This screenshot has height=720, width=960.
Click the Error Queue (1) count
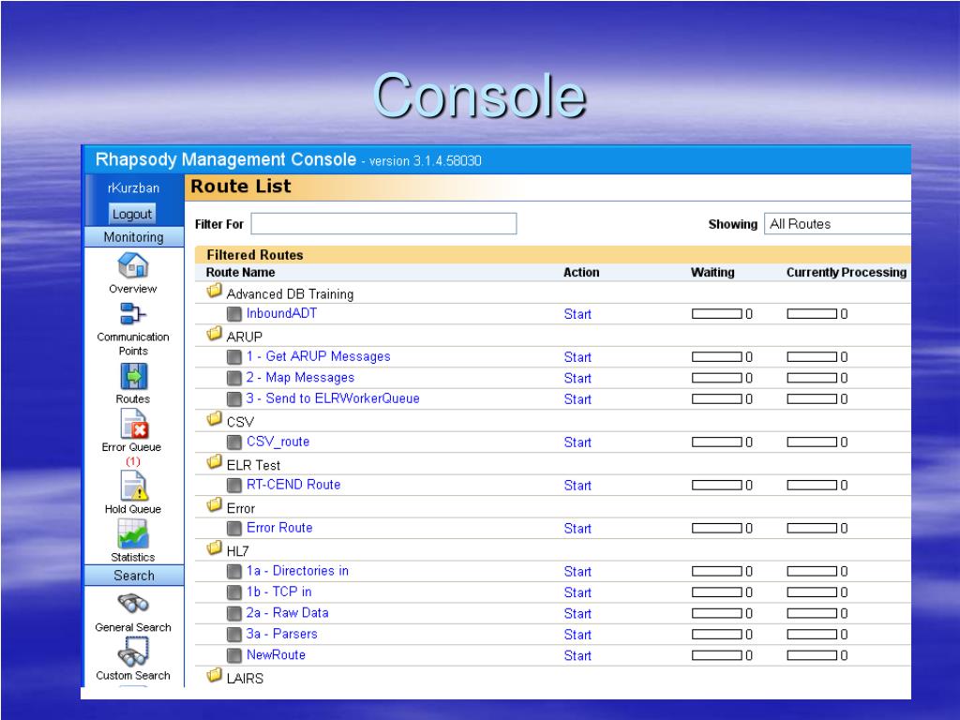click(133, 461)
